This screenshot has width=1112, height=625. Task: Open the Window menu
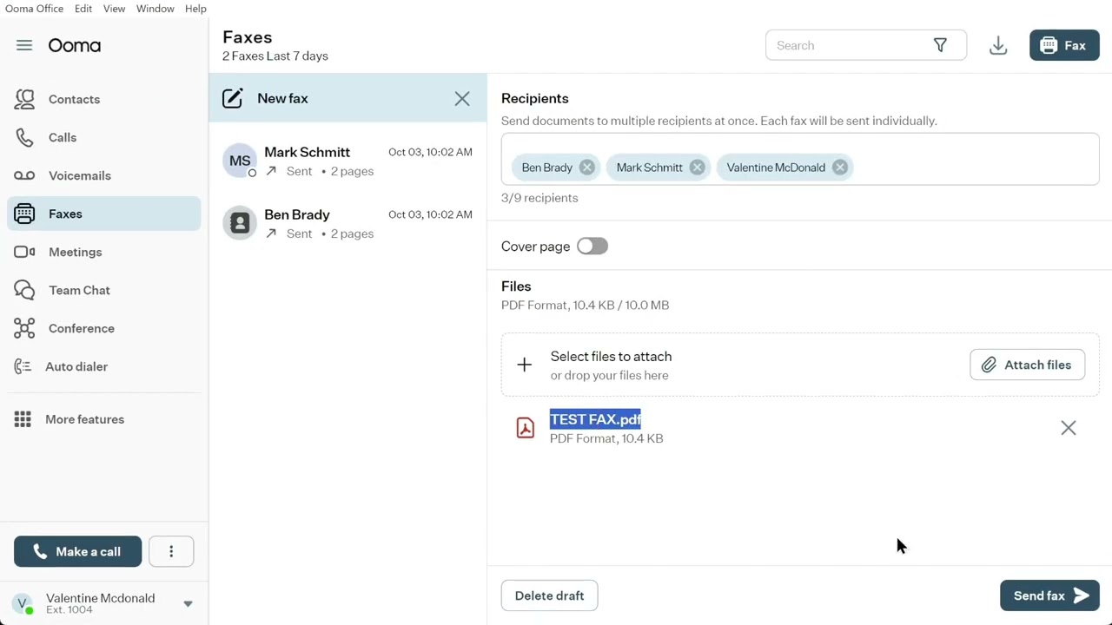point(156,9)
